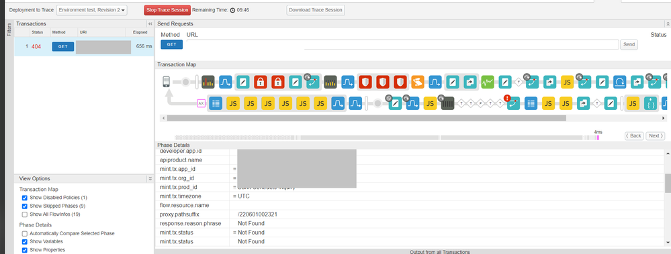671x254 pixels.
Task: Check Automatically Compare Selected Phase
Action: [x=24, y=233]
